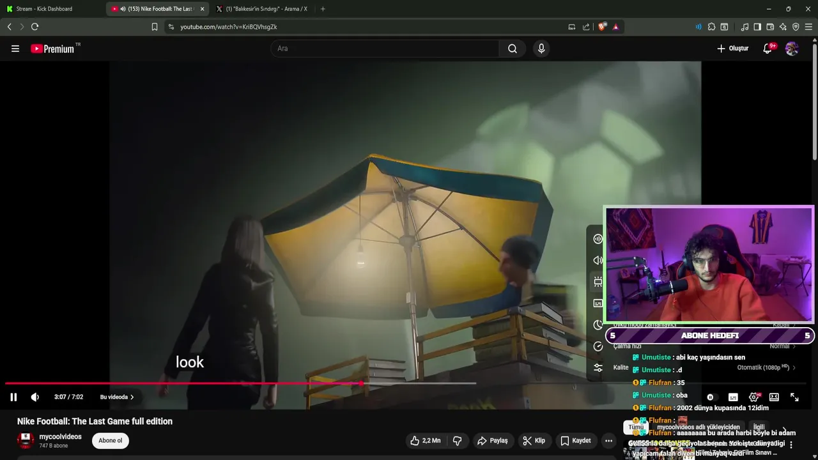Screen dimensions: 818x460
Task: Subscribe with Abone ol button
Action: [x=110, y=440]
